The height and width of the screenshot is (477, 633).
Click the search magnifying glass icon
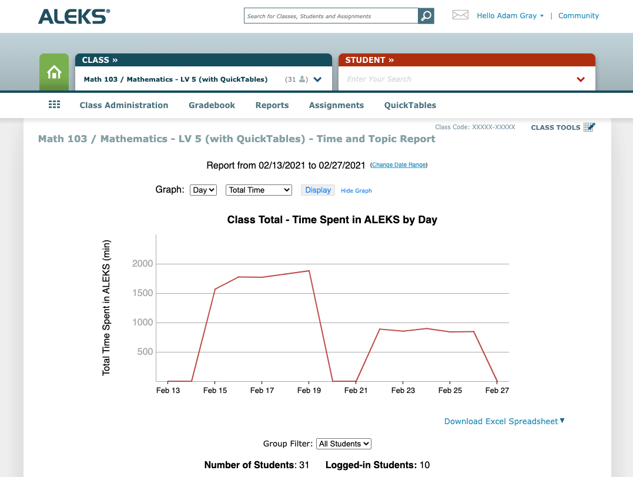pyautogui.click(x=425, y=15)
